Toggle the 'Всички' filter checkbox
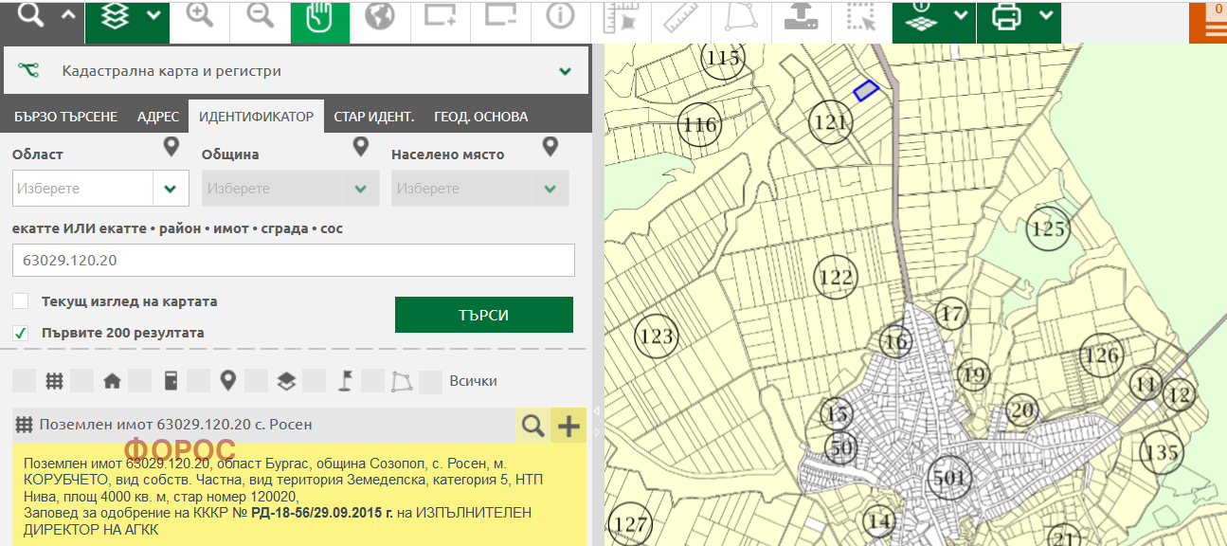The height and width of the screenshot is (546, 1227). (x=431, y=381)
